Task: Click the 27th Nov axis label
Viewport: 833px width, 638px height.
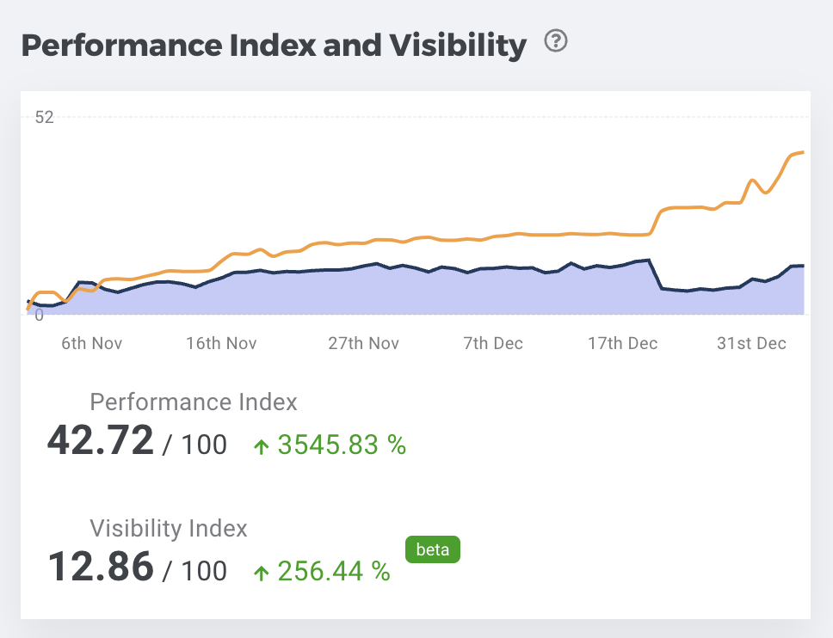Action: click(x=363, y=343)
